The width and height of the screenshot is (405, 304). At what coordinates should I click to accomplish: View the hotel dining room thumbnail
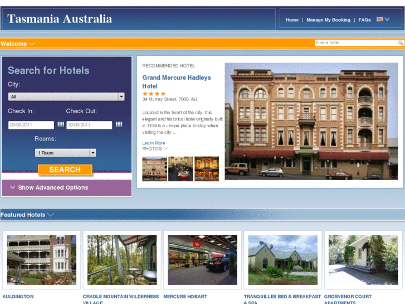pos(180,168)
